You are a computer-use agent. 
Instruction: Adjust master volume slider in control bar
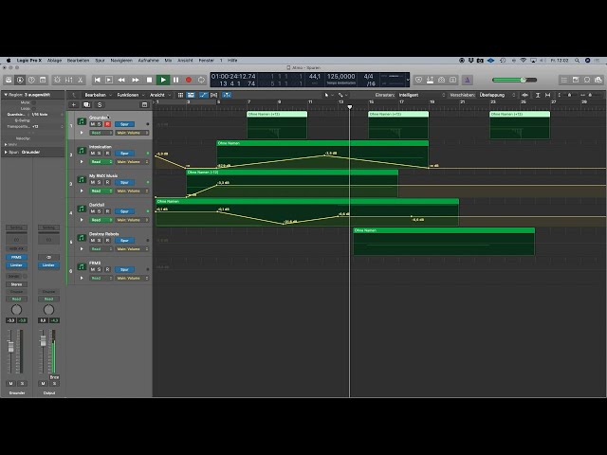(515, 80)
